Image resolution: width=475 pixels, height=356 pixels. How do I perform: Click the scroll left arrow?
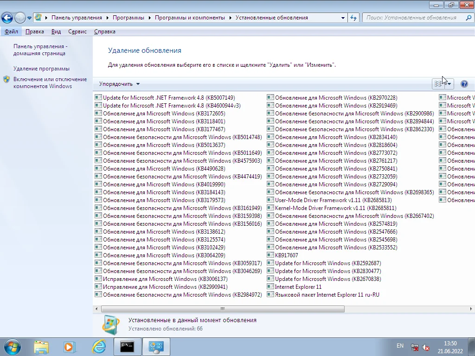(x=96, y=309)
